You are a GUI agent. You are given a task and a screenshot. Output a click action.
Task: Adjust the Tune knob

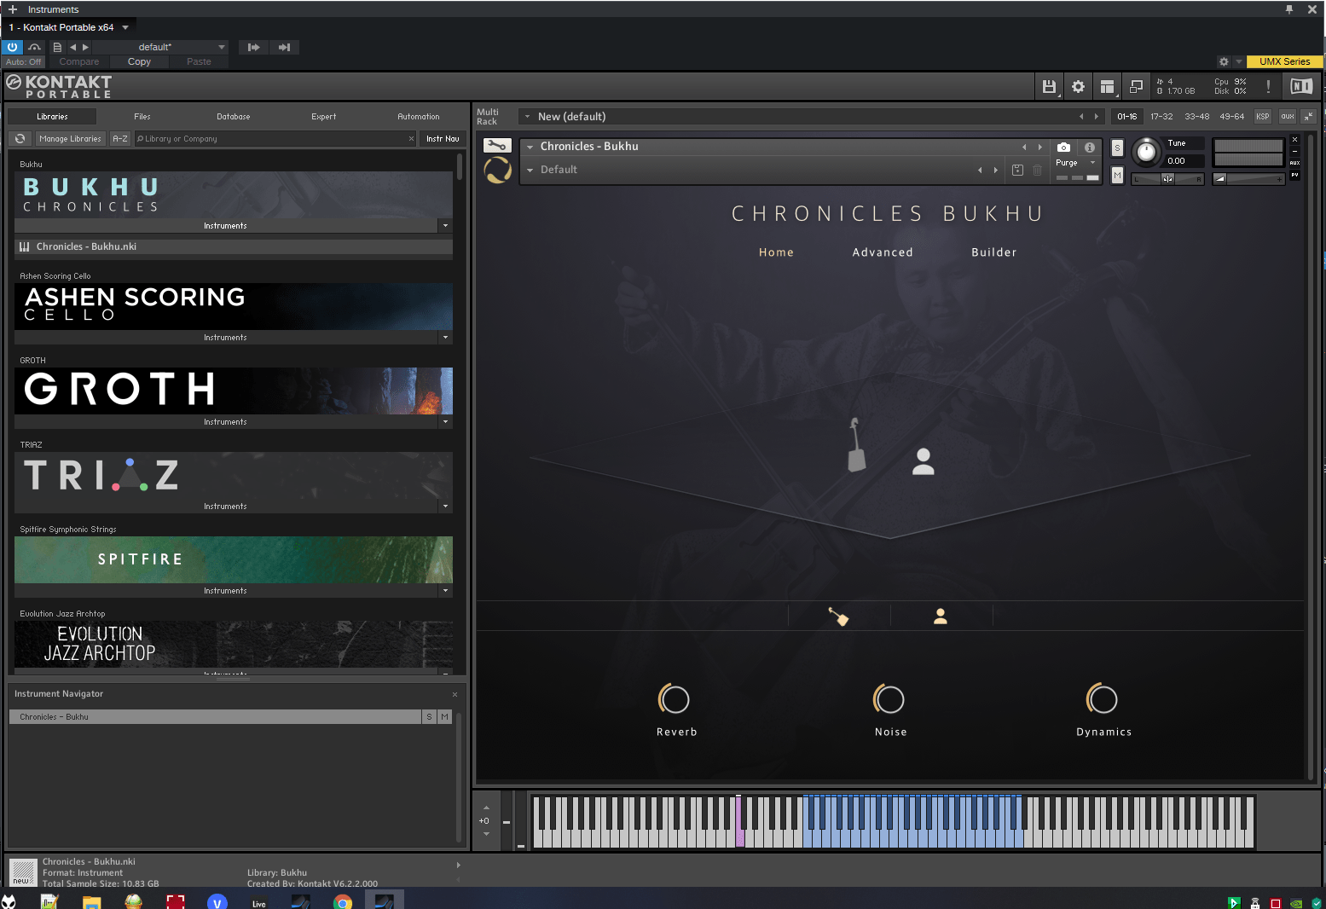1147,152
